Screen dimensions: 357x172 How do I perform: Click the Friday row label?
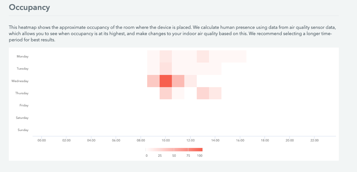24,106
